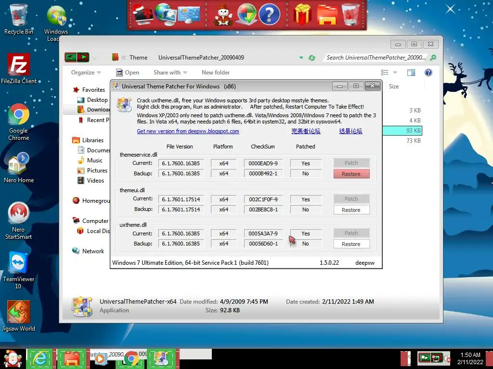This screenshot has width=493, height=369.
Task: Select the highlighted 93 KB file row
Action: point(402,131)
